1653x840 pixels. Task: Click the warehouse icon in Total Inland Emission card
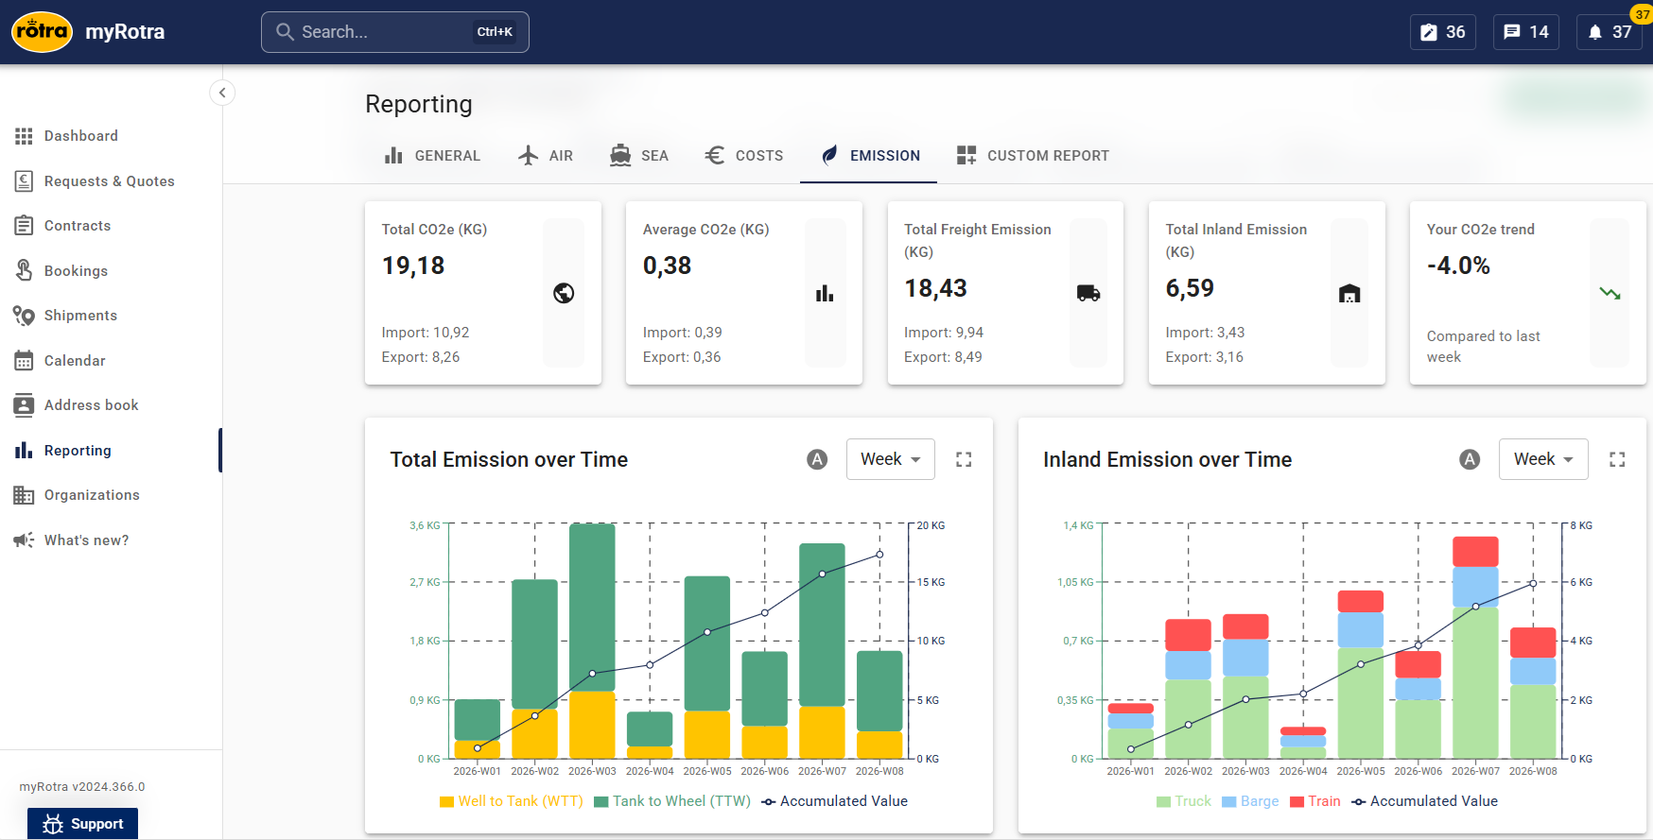click(x=1349, y=293)
